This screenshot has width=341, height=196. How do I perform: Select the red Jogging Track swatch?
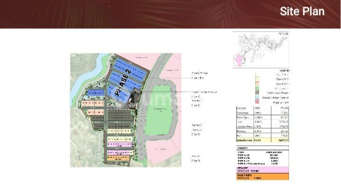pos(257,102)
